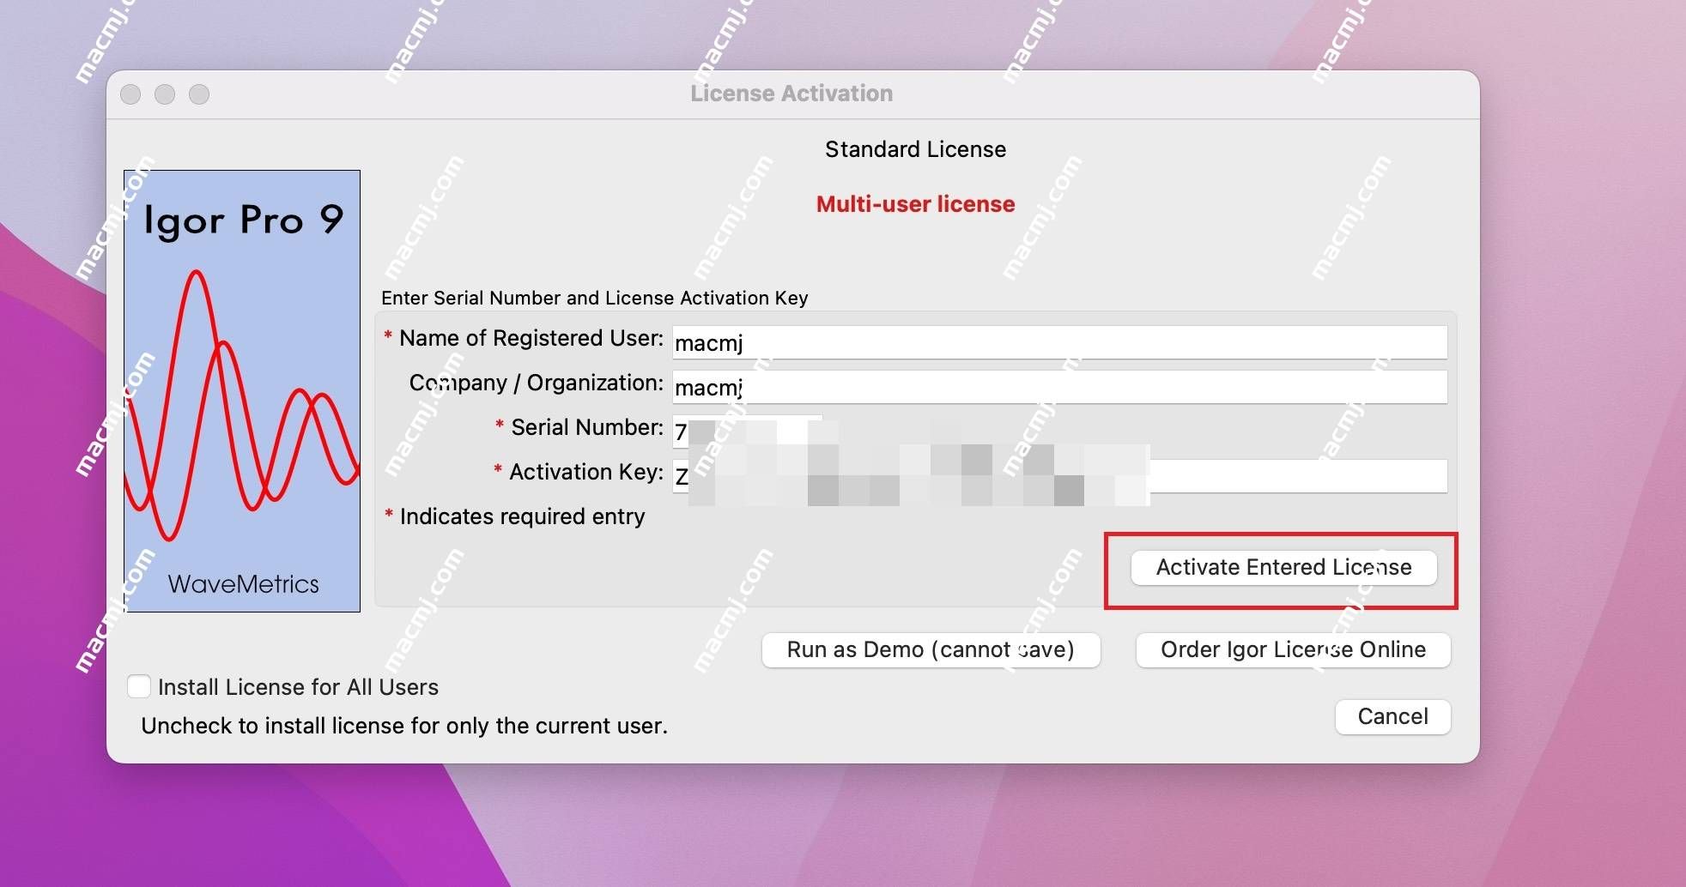Image resolution: width=1686 pixels, height=887 pixels.
Task: Click the greyed-out zoom window button
Action: pos(199,94)
